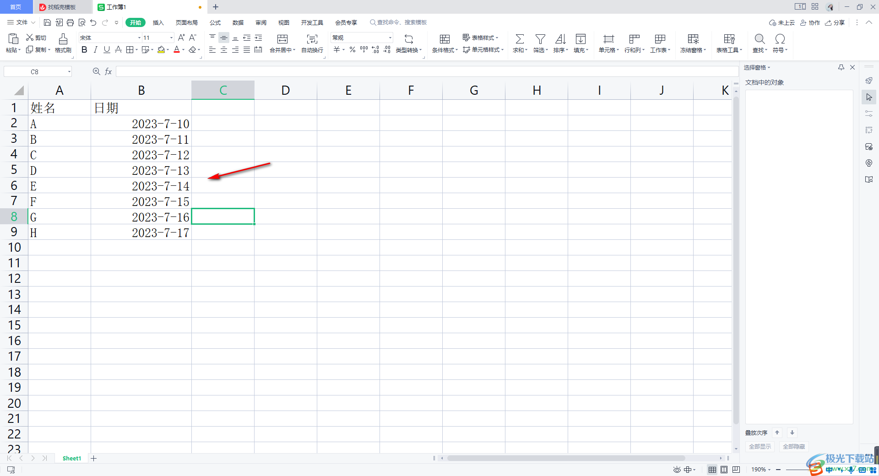Apply the red font color
879x476 pixels.
177,49
